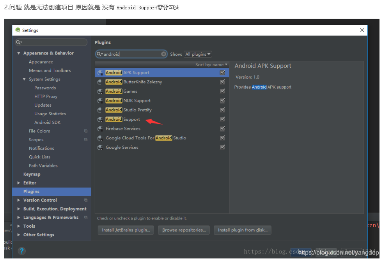383x260 pixels.
Task: Clear the plugin search field with the X icon
Action: (164, 54)
